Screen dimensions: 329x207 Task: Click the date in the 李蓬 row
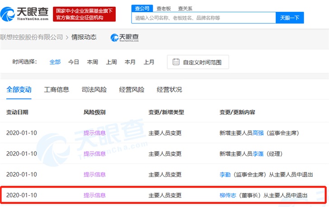tap(22, 154)
